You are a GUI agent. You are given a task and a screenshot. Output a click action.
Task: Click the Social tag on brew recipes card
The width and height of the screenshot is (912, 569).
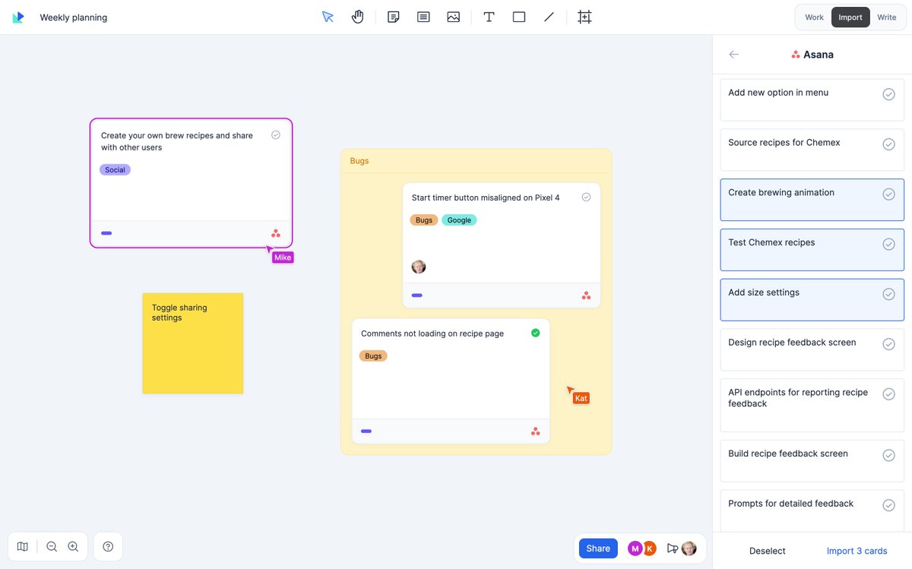pos(115,169)
